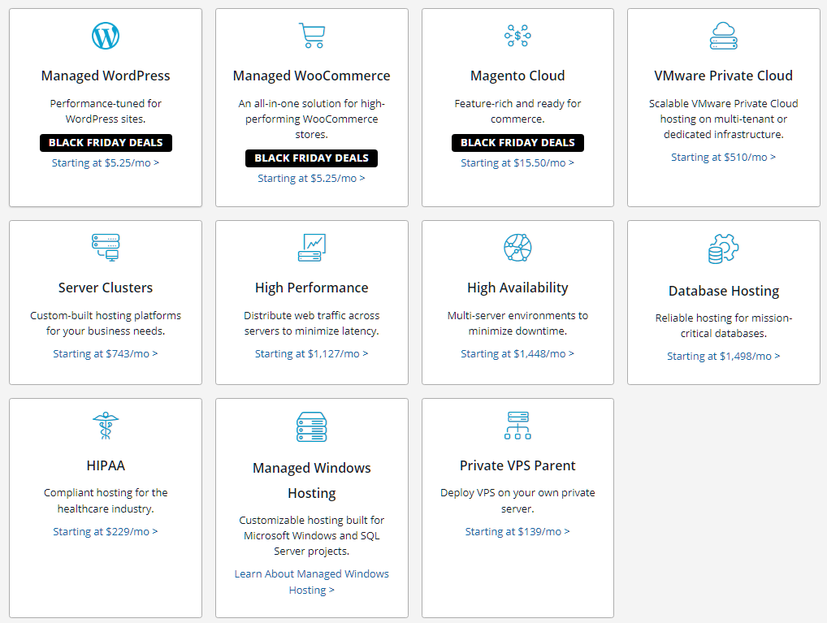Viewport: 827px width, 623px height.
Task: Click the Private VPS Parent network icon
Action: coord(517,426)
